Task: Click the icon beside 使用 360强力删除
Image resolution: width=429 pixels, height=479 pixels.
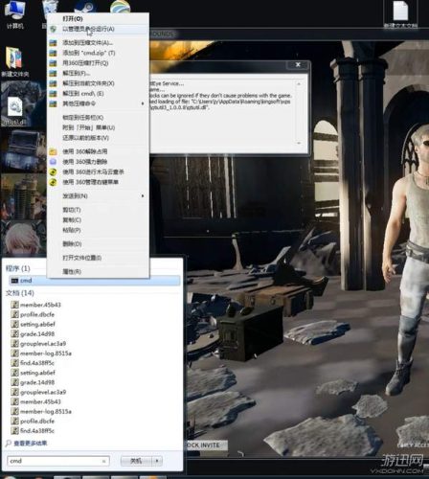Action: (x=53, y=162)
